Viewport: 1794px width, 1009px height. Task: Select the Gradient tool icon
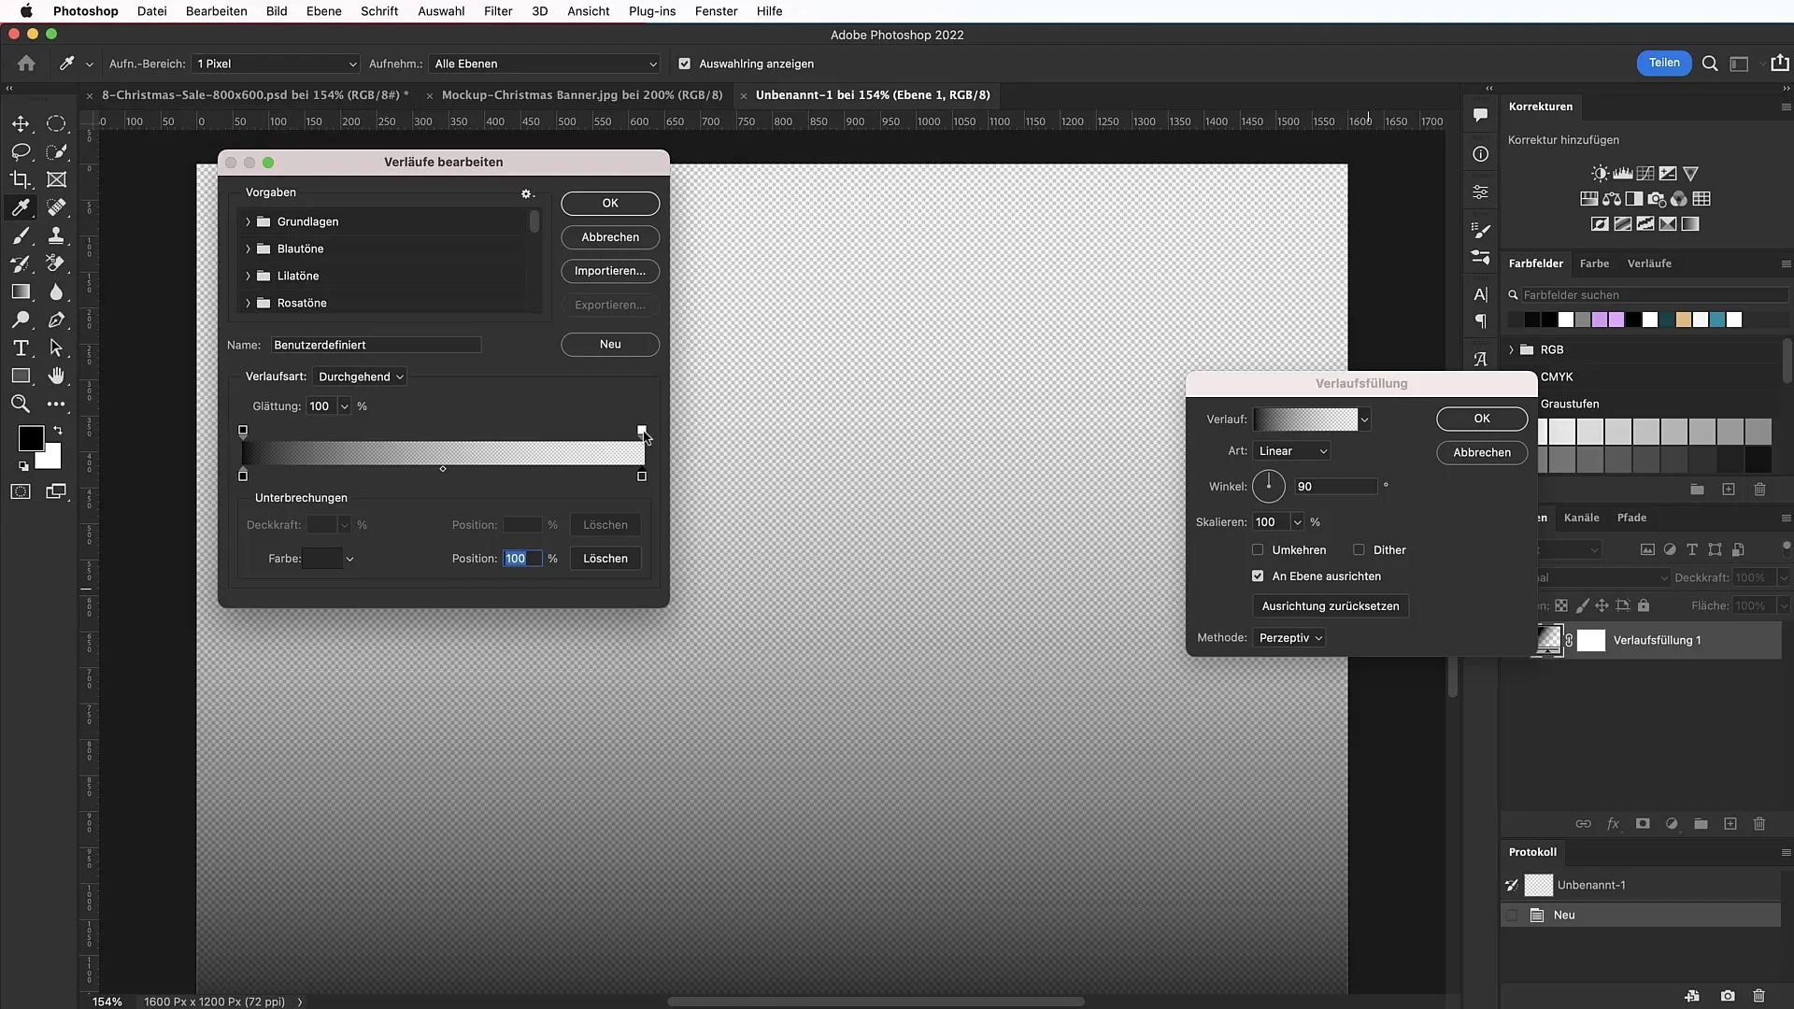(x=21, y=292)
